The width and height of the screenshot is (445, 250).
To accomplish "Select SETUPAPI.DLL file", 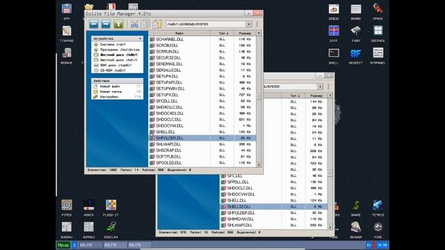I will [202, 83].
